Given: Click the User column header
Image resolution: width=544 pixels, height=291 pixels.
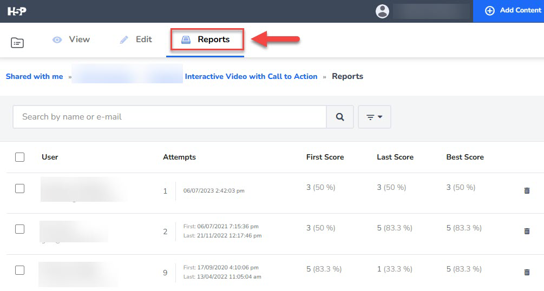Looking at the screenshot, I should (x=50, y=157).
